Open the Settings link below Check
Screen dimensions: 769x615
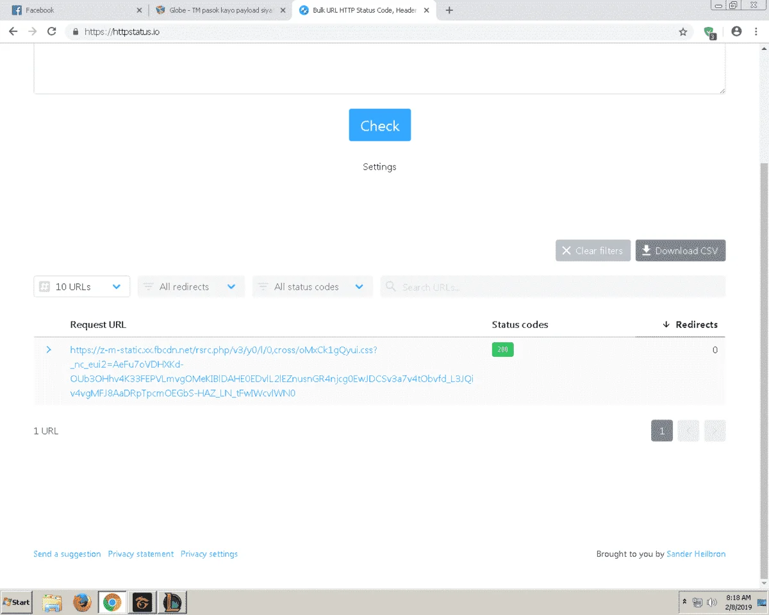coord(379,167)
